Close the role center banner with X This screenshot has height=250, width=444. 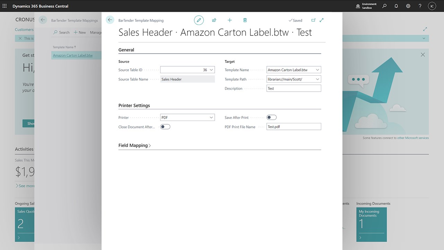423,55
